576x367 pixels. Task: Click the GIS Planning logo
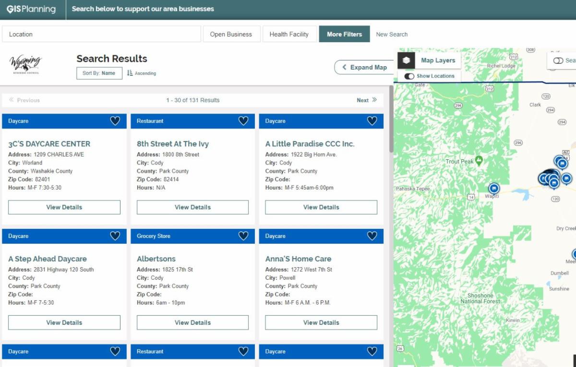point(31,9)
